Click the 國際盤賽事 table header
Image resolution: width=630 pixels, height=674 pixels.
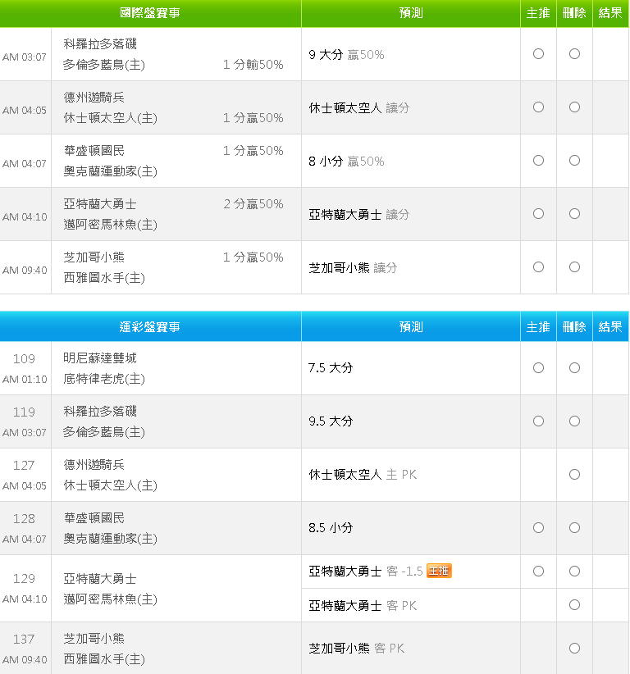click(150, 13)
